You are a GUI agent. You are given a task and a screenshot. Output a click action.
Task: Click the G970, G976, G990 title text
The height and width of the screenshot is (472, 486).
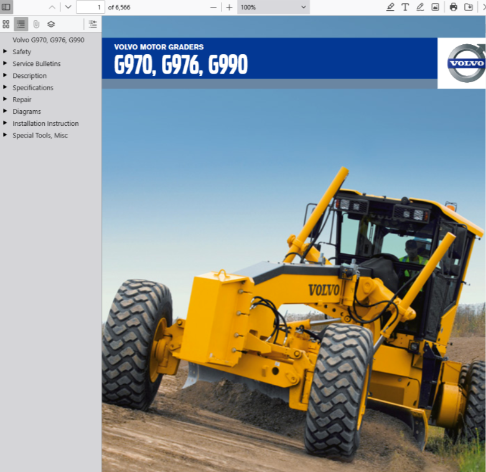[x=181, y=65]
